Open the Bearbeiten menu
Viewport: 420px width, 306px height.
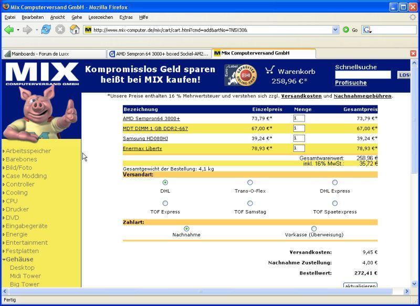(x=33, y=17)
